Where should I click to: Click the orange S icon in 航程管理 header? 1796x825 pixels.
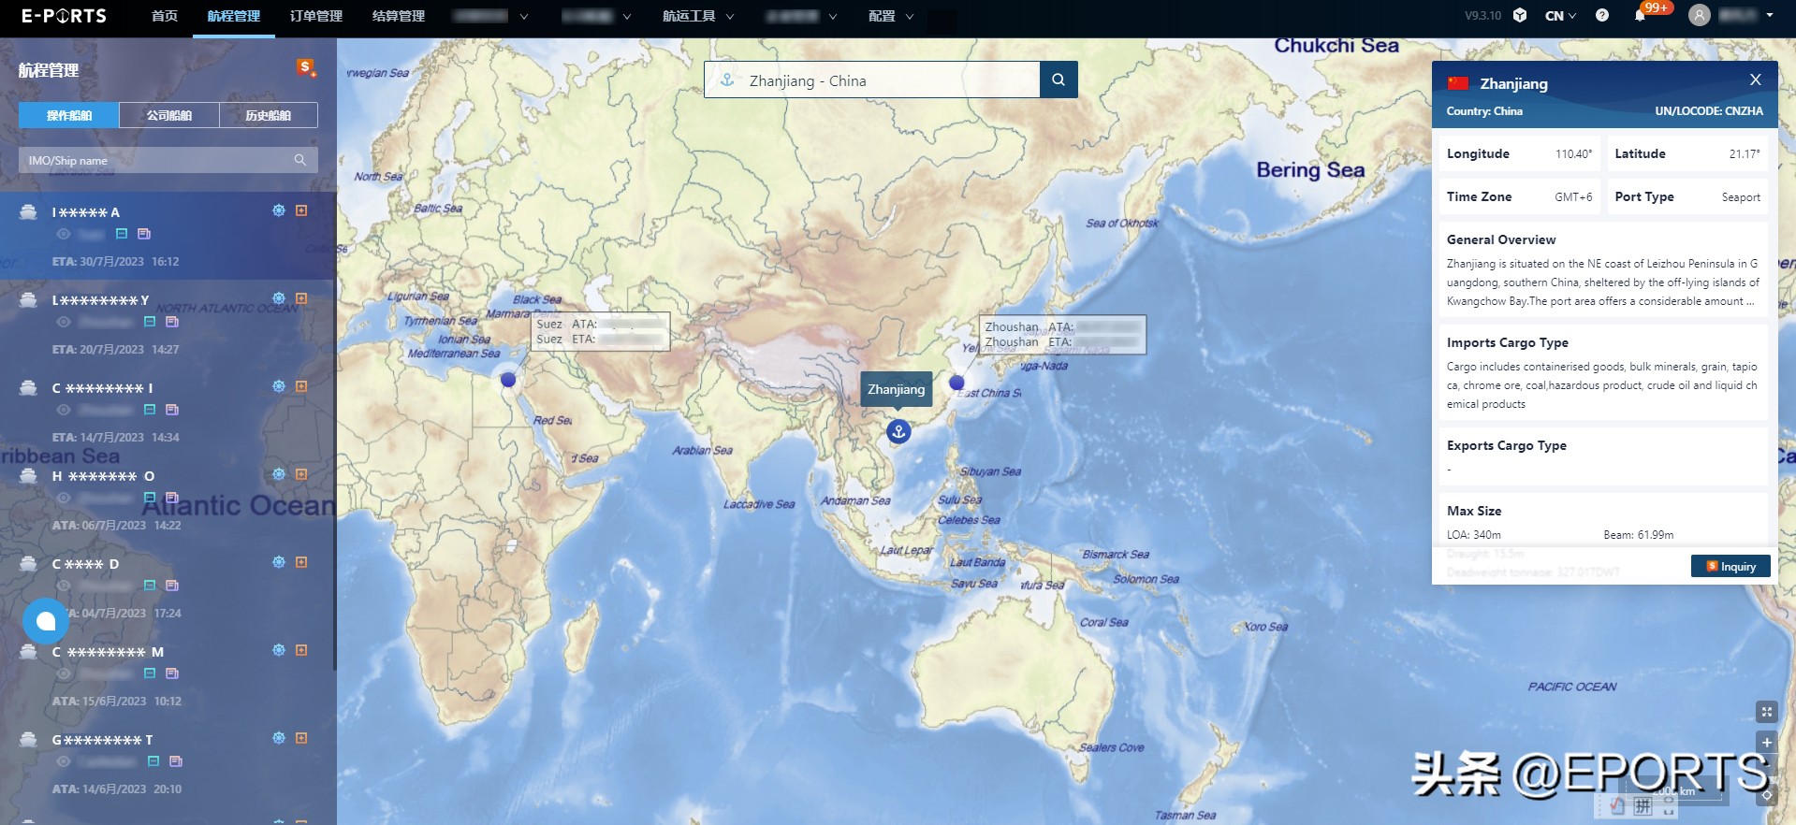point(305,67)
